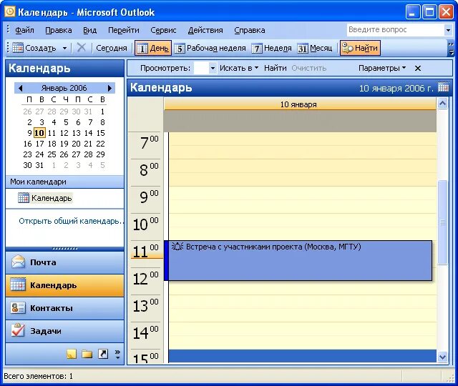Click the Создать new item calendar icon
Screen dimensions: 458x386
click(x=17, y=48)
